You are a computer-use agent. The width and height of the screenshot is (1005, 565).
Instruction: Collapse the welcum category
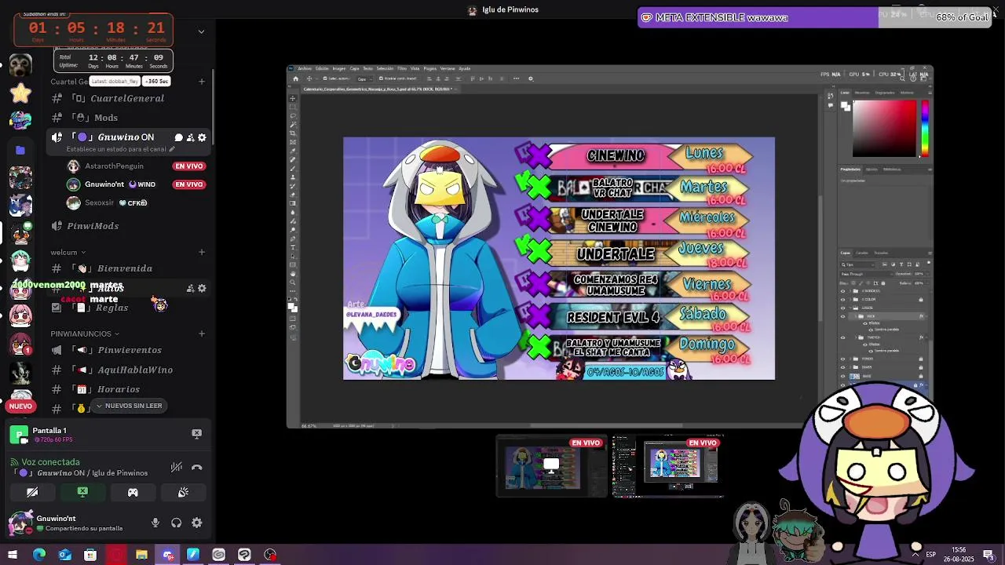click(x=64, y=253)
